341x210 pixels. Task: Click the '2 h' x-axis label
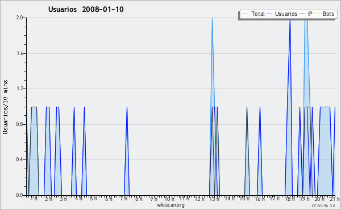coord(48,199)
